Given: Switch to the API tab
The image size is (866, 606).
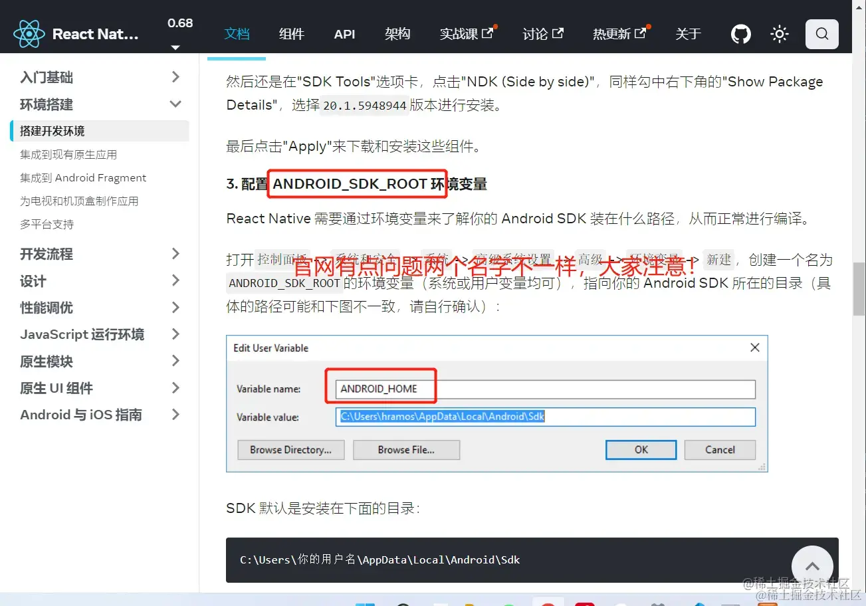Looking at the screenshot, I should point(344,34).
